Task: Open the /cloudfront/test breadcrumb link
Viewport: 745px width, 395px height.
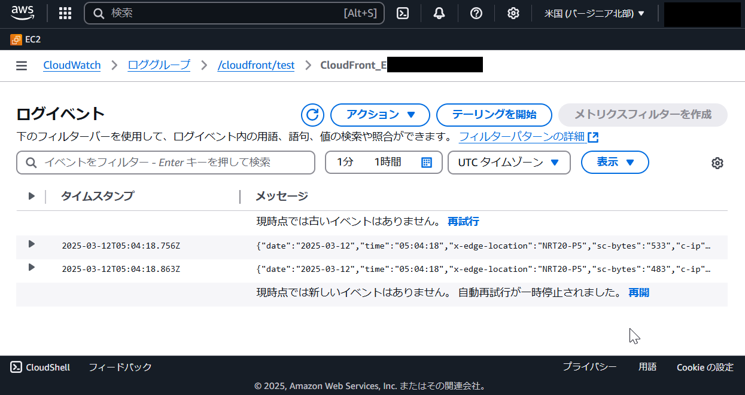Action: tap(256, 65)
